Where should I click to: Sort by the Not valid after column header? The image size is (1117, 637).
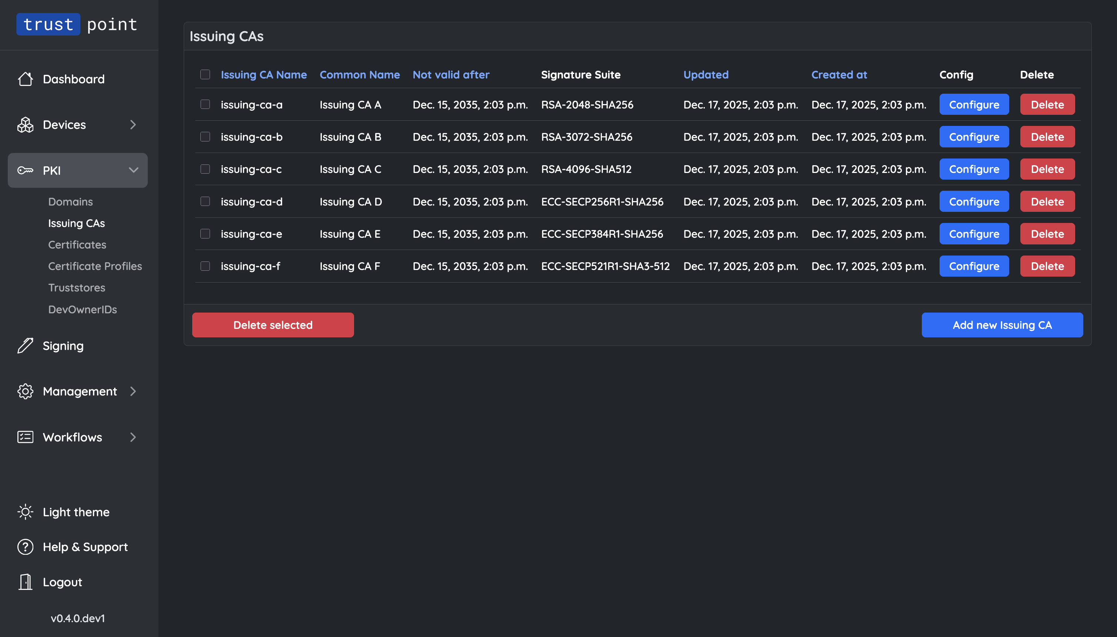[x=451, y=75]
